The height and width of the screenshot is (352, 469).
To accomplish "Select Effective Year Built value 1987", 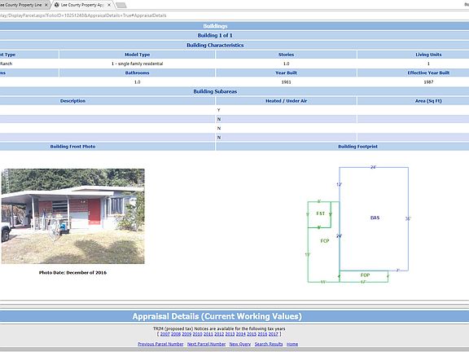I will tap(428, 82).
